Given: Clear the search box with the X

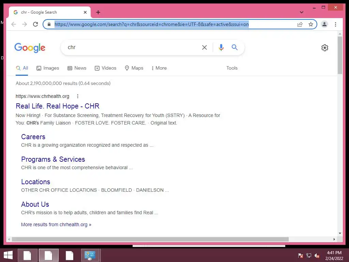Looking at the screenshot, I should (204, 47).
